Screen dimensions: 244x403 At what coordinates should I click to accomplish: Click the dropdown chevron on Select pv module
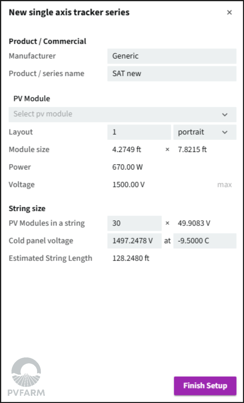(x=225, y=115)
